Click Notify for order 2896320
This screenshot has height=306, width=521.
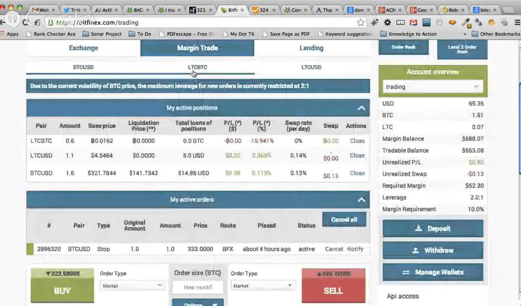(x=355, y=249)
